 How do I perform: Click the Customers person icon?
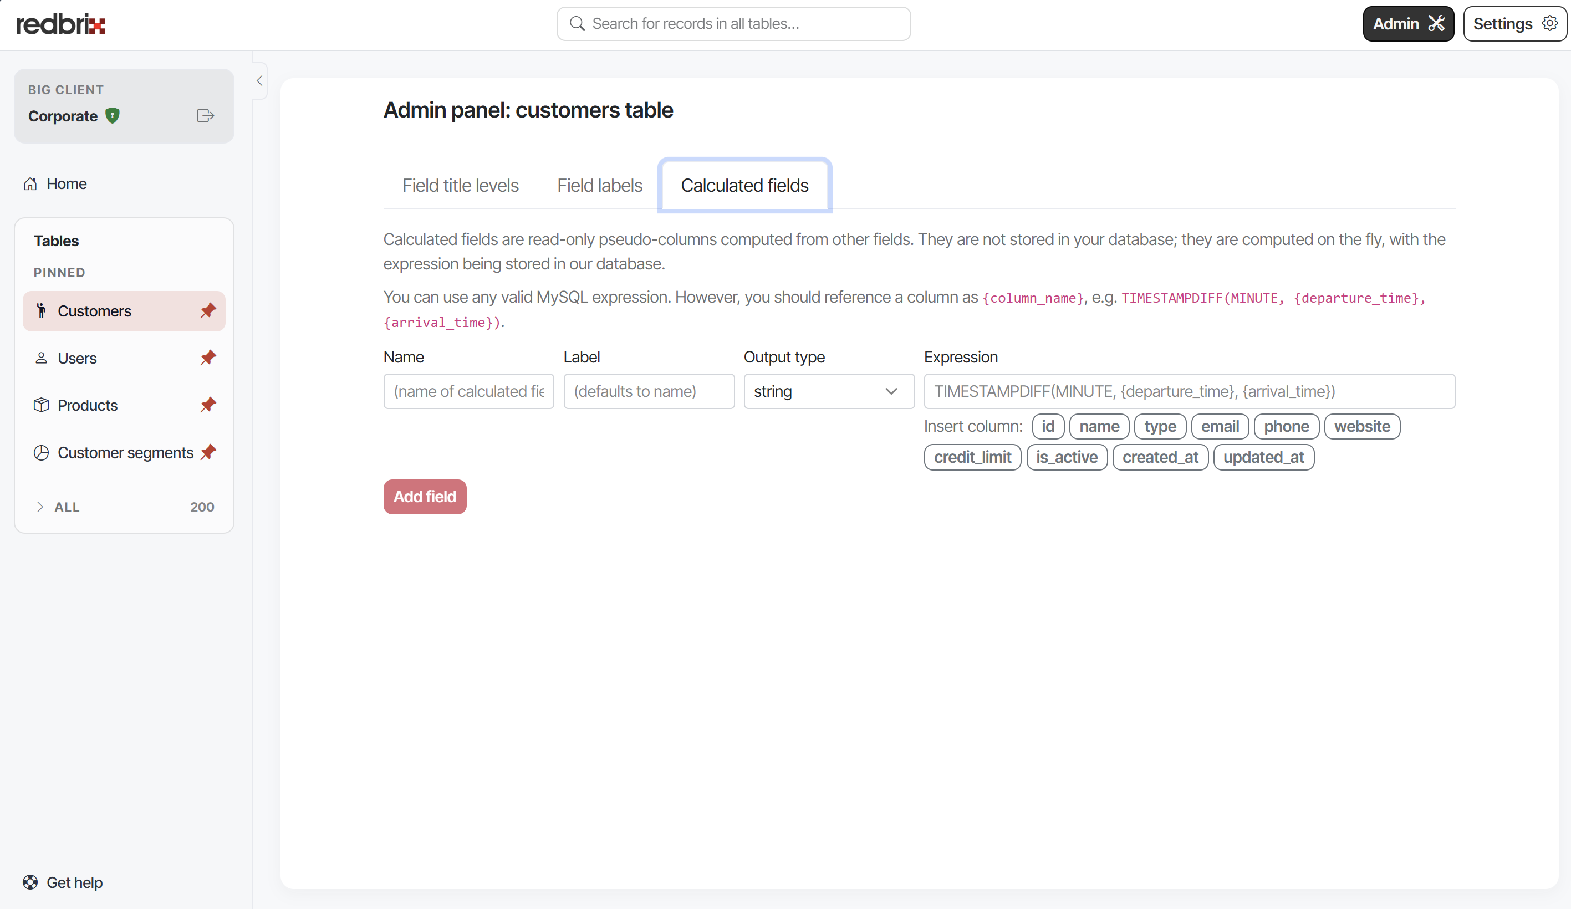click(41, 310)
